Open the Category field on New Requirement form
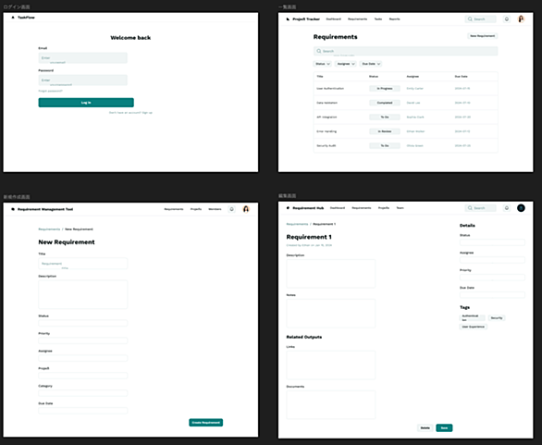542x445 pixels. pyautogui.click(x=83, y=393)
